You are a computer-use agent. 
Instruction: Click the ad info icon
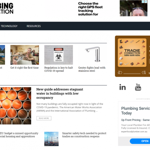[x=143, y=2]
